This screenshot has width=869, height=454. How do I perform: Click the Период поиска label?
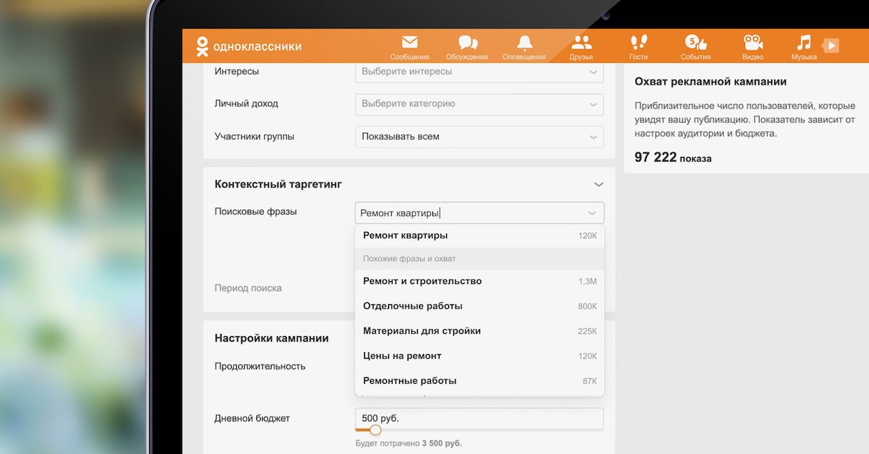point(248,288)
